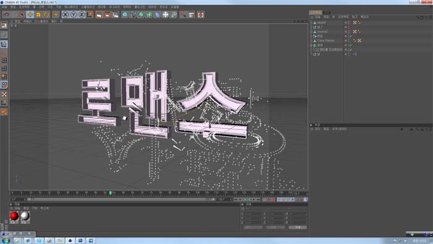
Task: Click the green array modeling icon
Action: (x=149, y=14)
